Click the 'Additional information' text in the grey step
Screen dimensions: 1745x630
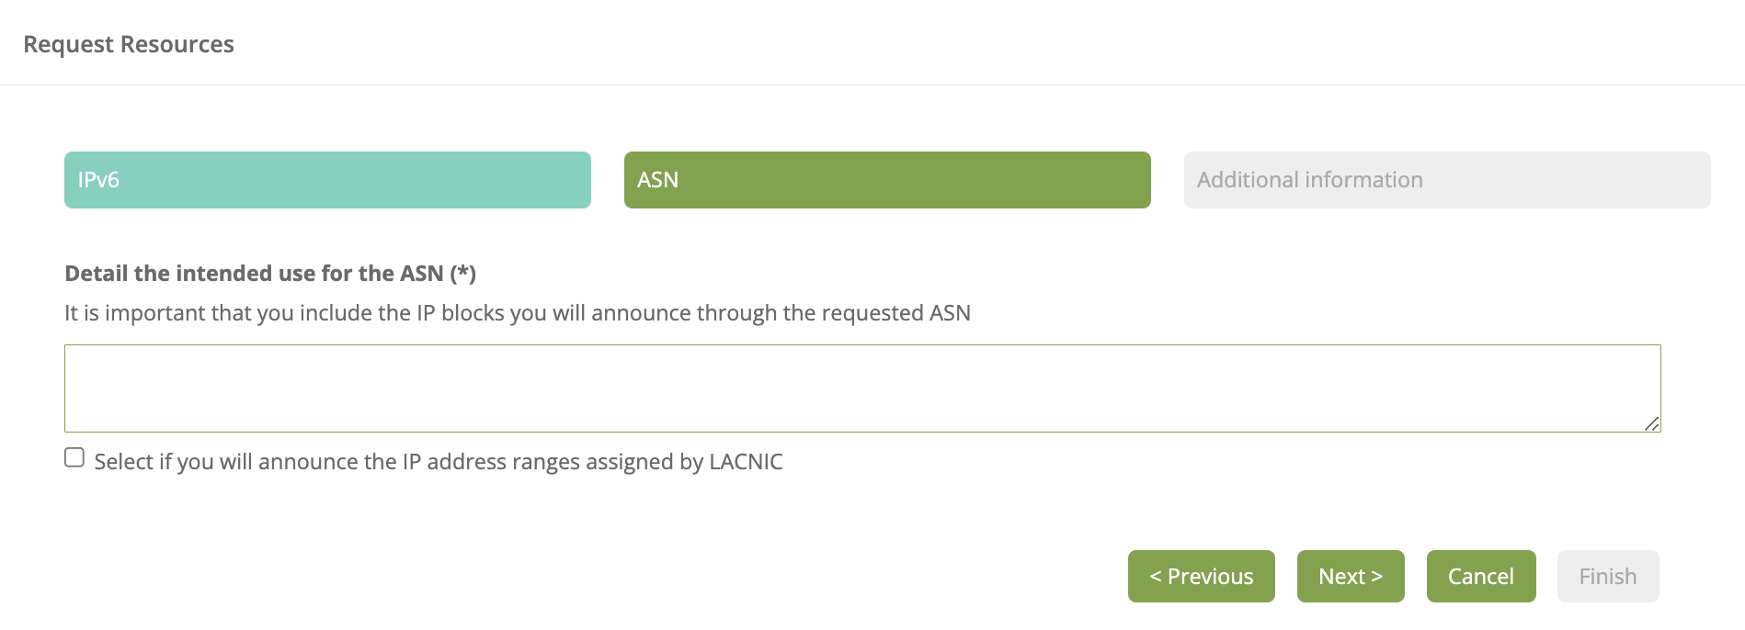click(1309, 180)
